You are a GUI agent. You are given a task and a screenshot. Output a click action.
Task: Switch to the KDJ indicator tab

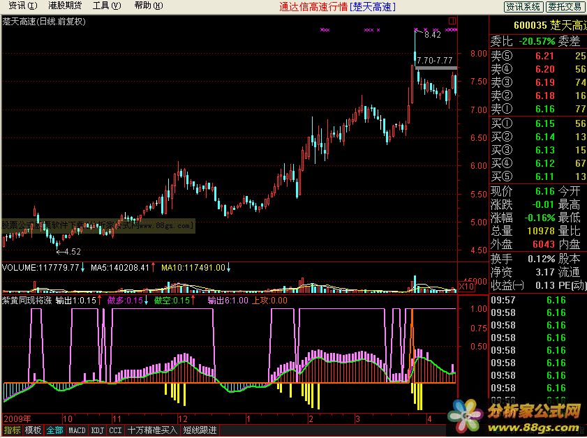coord(97,430)
